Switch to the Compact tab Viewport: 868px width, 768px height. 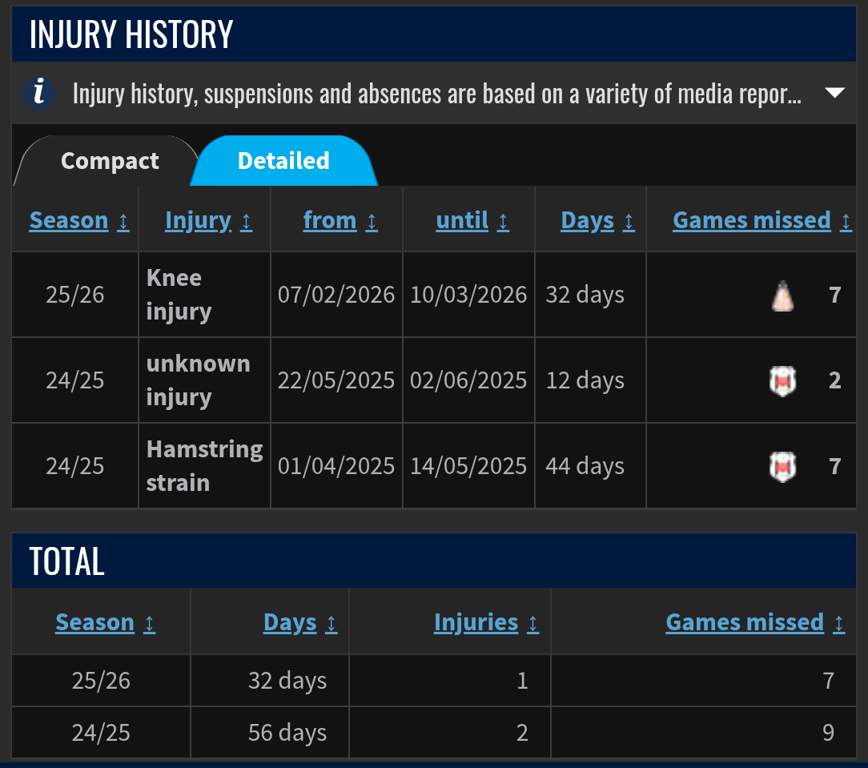(x=110, y=161)
